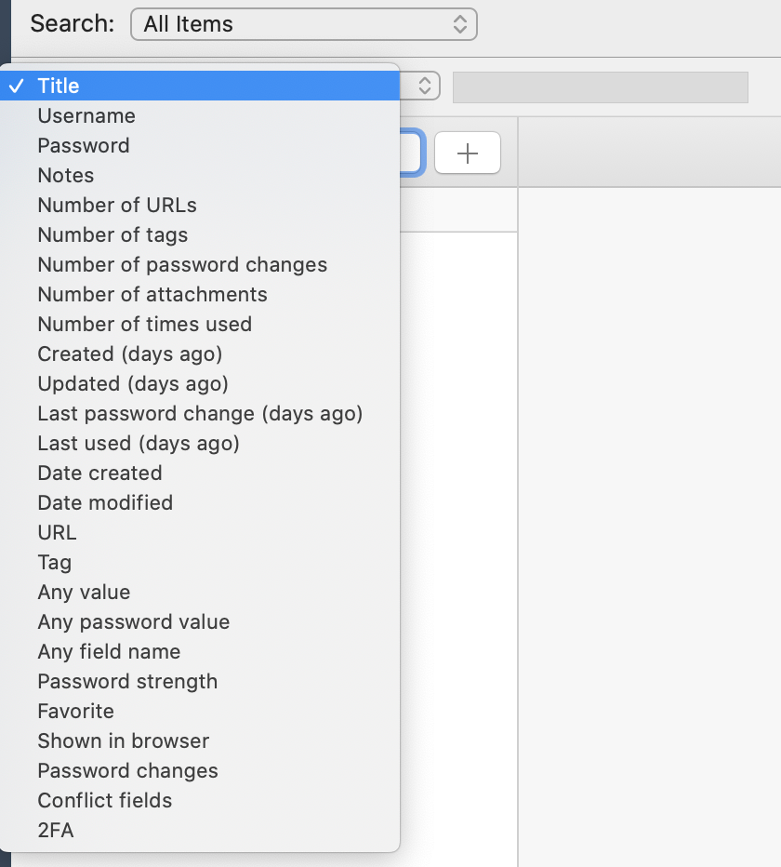This screenshot has width=781, height=867.
Task: Choose Username from the field list
Action: point(86,116)
